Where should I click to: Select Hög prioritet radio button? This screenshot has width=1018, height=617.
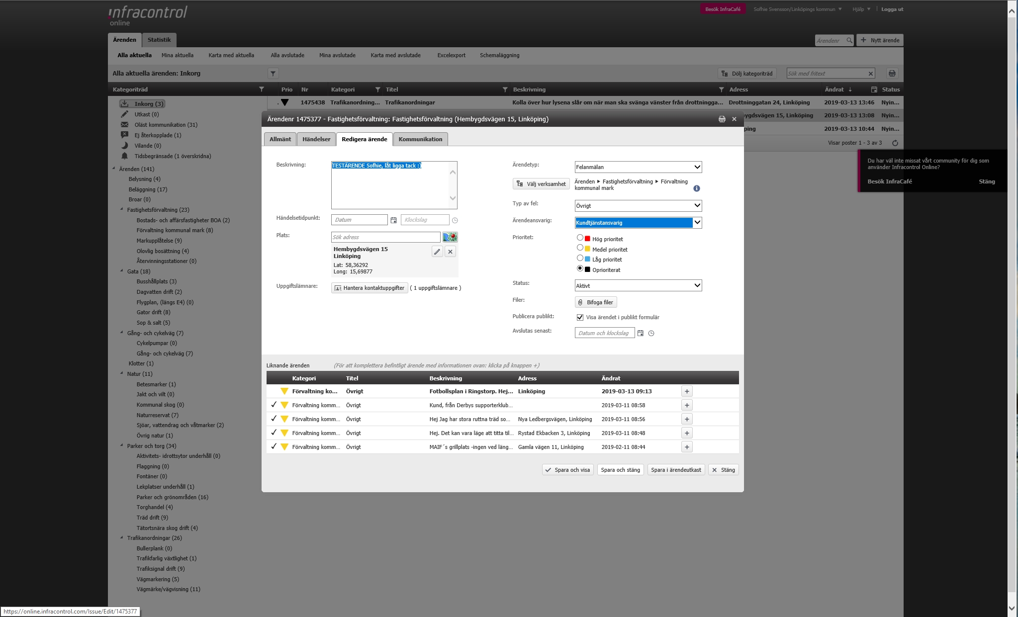click(x=580, y=238)
